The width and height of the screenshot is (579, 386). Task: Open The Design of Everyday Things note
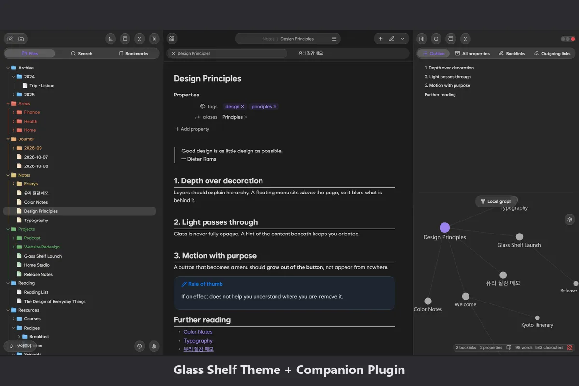[55, 301]
